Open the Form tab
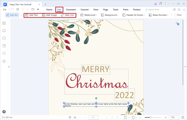 point(126,10)
